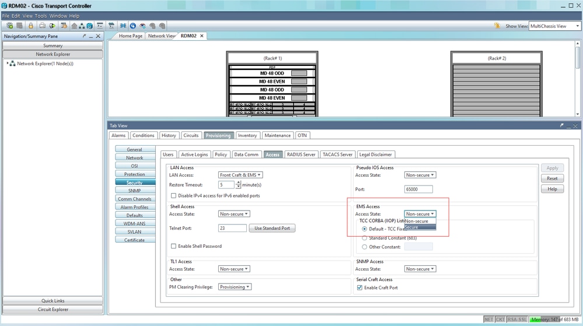Open the TL1 Access state dropdown

click(x=234, y=269)
